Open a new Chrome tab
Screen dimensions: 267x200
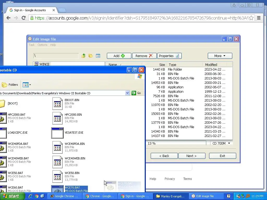(62, 10)
